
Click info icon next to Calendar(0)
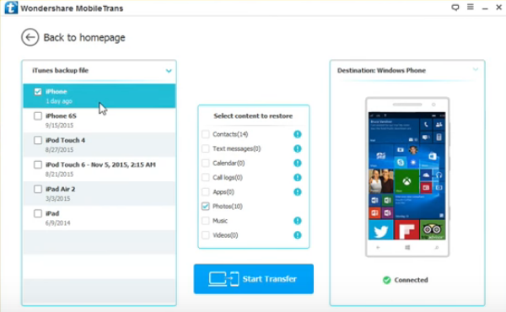(x=297, y=164)
